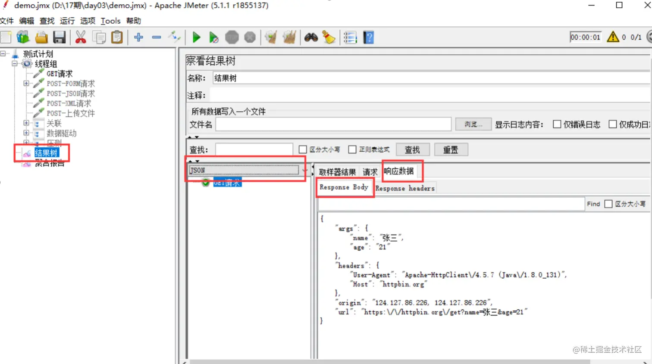Click the 浏览 browse button
The height and width of the screenshot is (364, 652).
tap(473, 124)
